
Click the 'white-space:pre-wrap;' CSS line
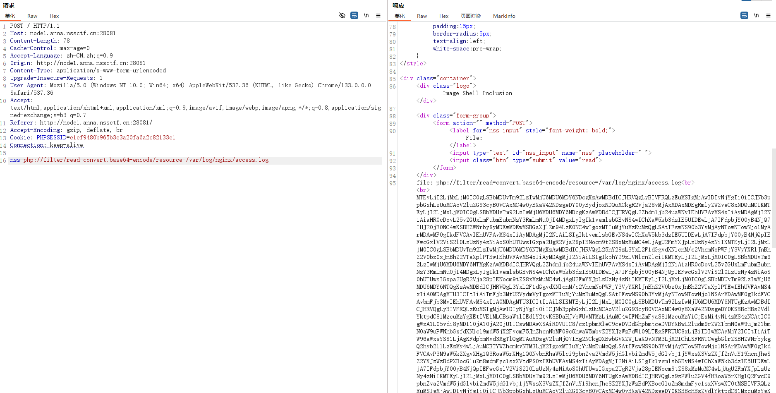[467, 49]
